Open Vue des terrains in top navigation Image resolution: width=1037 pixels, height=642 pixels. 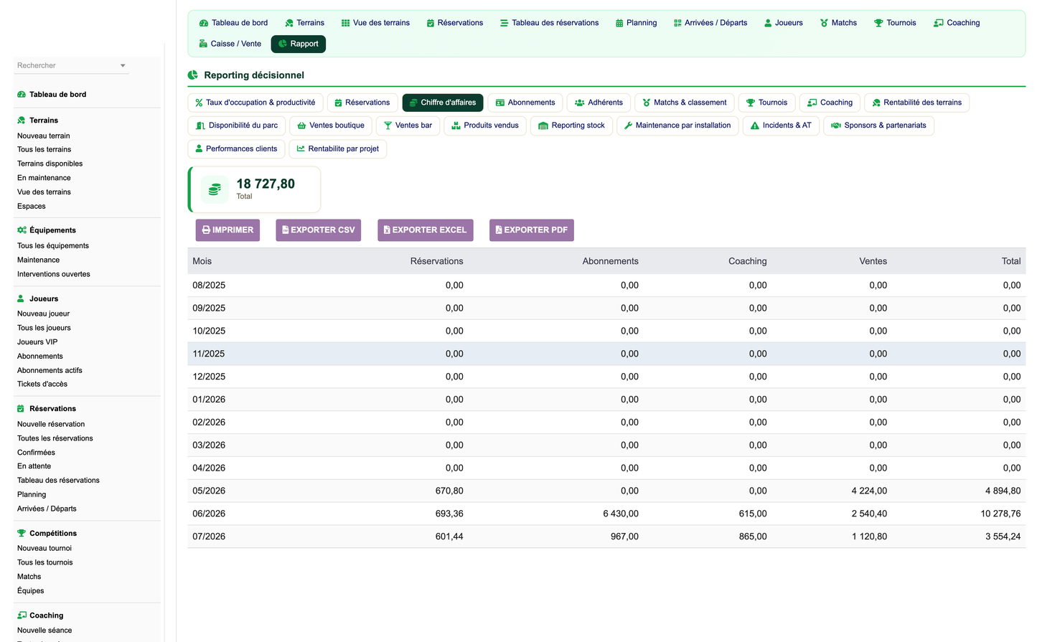point(375,23)
